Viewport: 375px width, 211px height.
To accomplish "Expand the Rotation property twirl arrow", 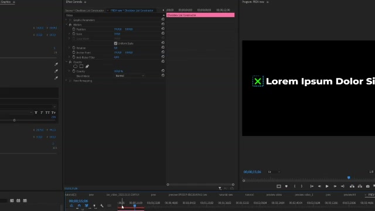I will pyautogui.click(x=69, y=48).
